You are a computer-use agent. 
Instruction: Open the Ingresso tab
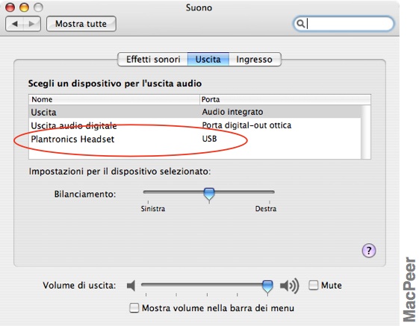(x=255, y=59)
